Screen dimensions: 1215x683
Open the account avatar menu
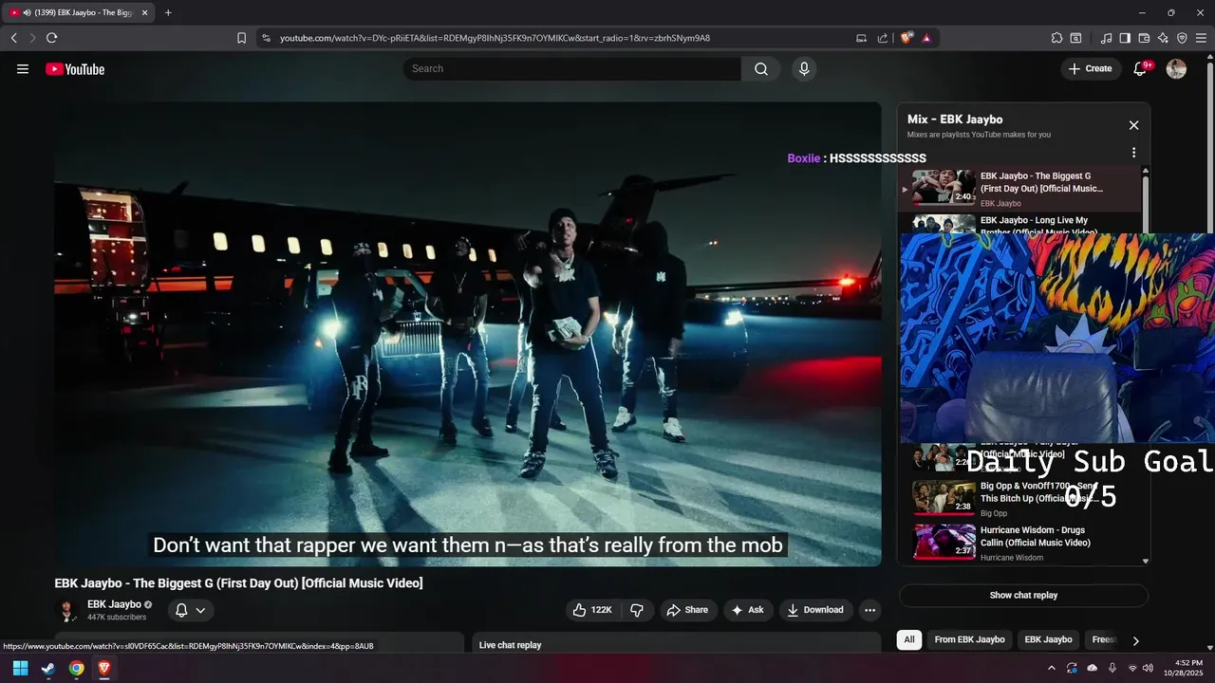(x=1176, y=68)
